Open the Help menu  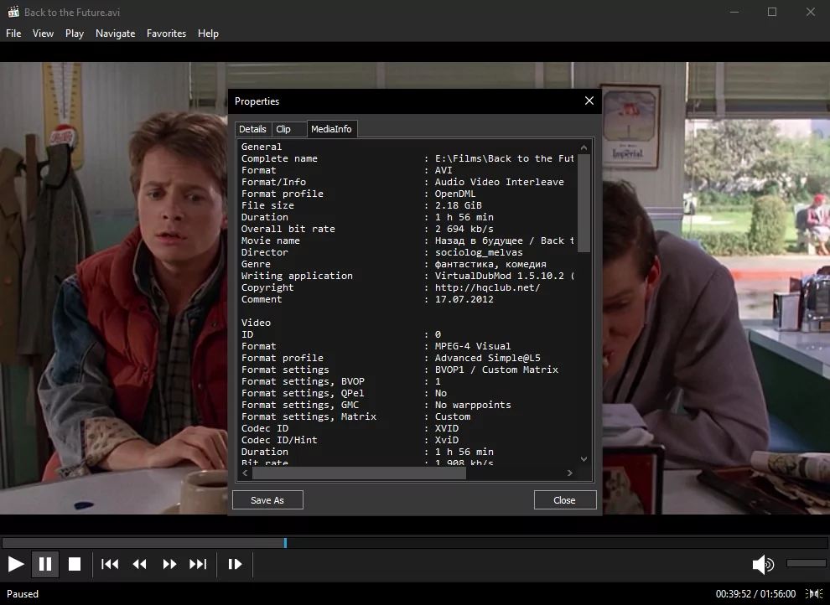(x=208, y=34)
